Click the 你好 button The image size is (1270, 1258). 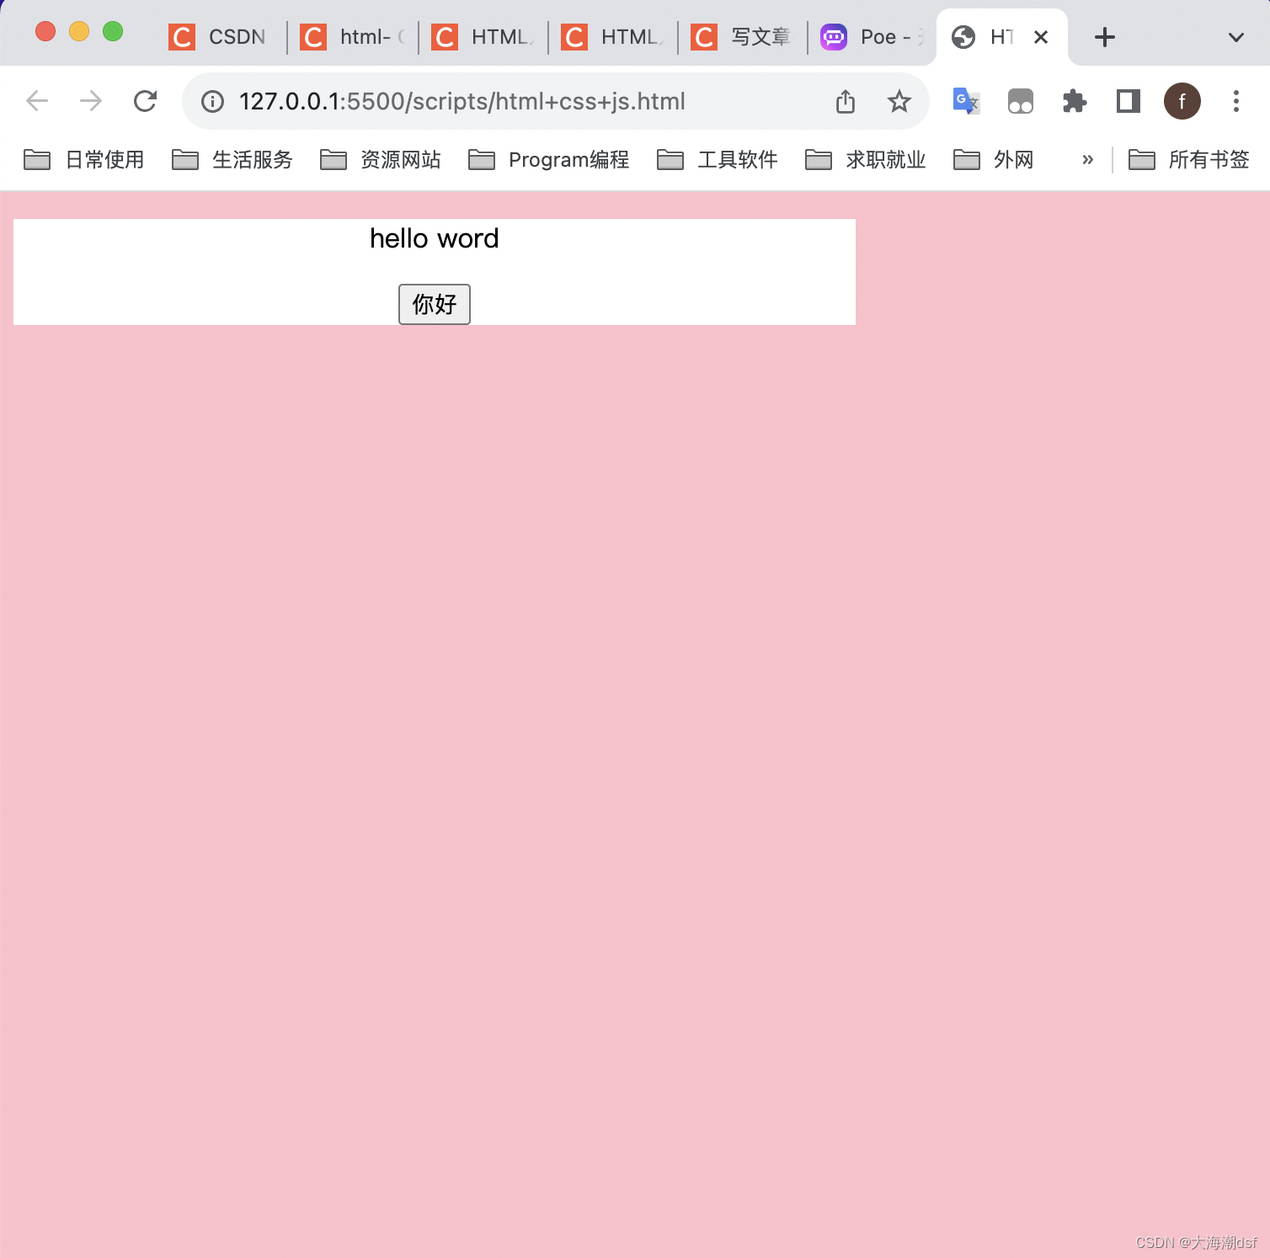tap(434, 304)
